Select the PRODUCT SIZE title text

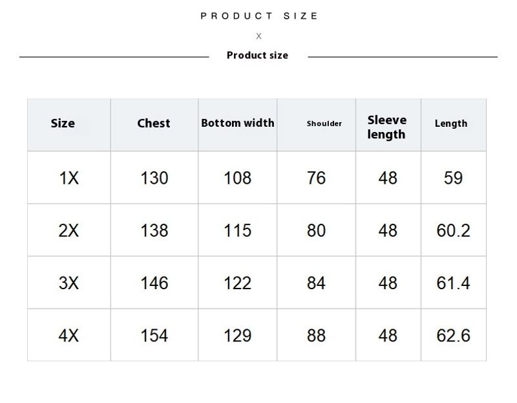[x=259, y=16]
